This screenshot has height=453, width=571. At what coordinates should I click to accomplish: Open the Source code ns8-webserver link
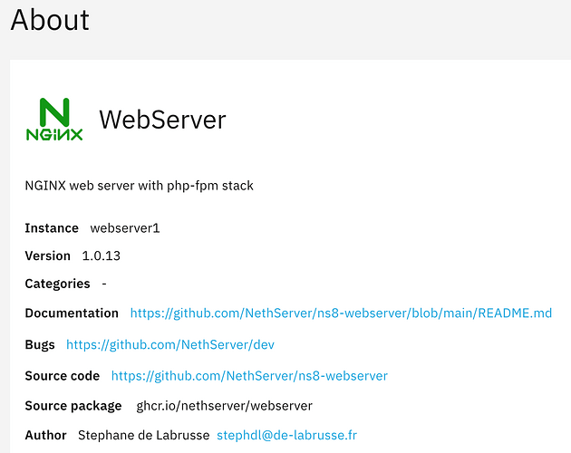point(249,376)
